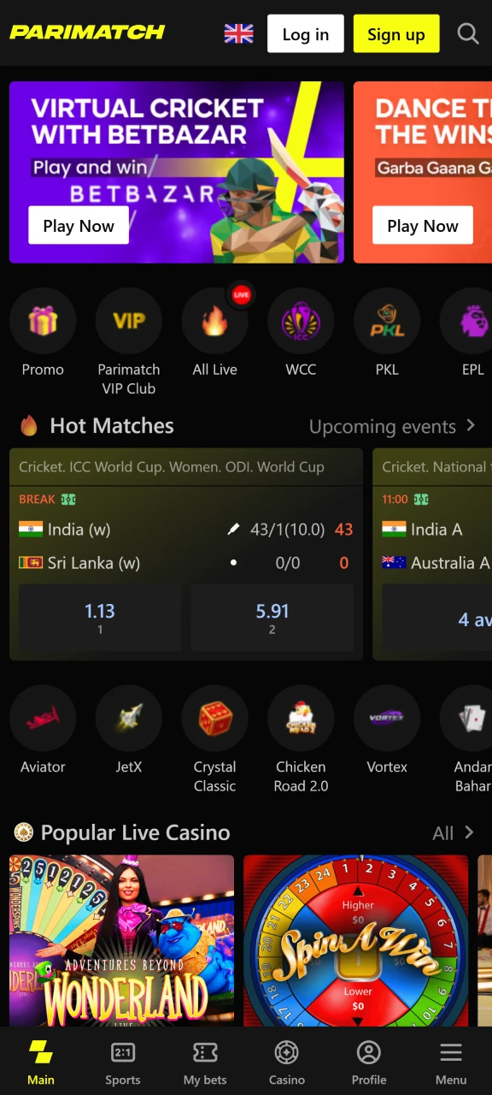
Task: Launch the Aviator game icon
Action: tap(43, 719)
